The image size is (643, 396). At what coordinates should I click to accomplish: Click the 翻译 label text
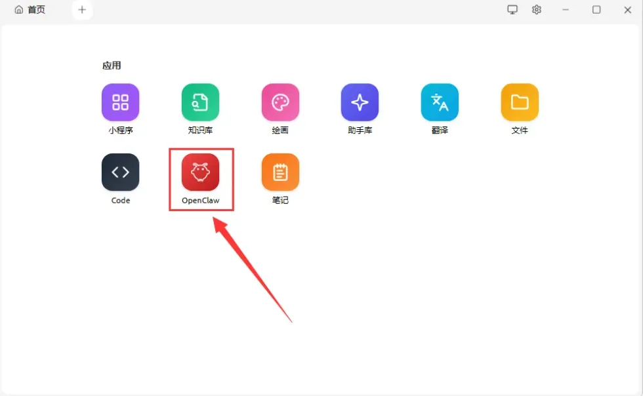(x=440, y=130)
